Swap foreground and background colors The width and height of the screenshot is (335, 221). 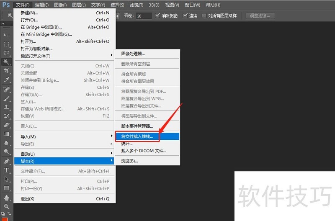(9, 213)
